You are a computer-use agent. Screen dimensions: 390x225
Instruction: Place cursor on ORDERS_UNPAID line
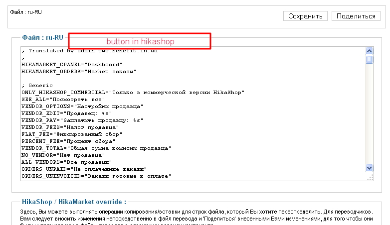tap(84, 169)
